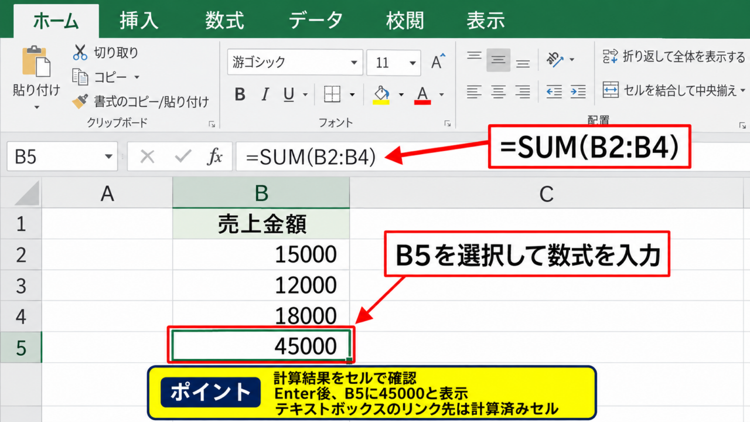The height and width of the screenshot is (422, 750).
Task: Toggle underline formatting
Action: [289, 94]
